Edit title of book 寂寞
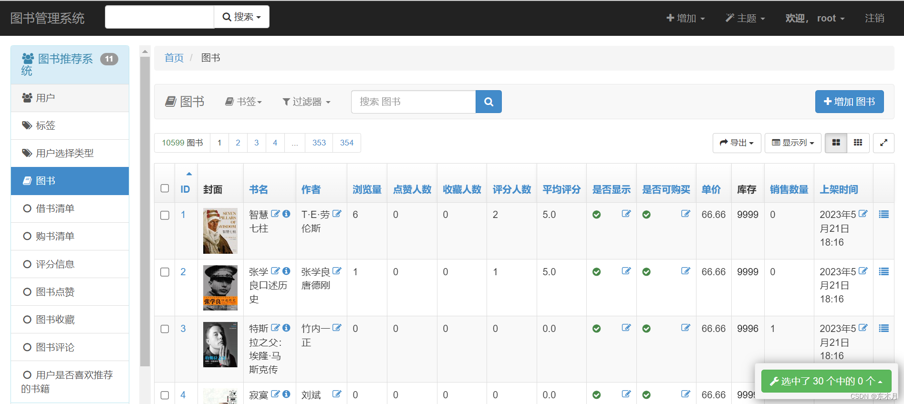904x404 pixels. [275, 394]
